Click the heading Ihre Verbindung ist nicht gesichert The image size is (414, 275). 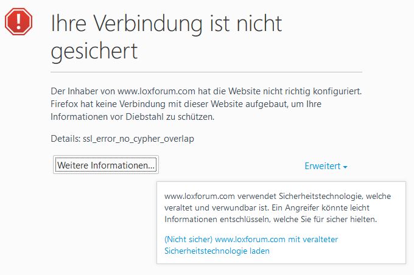point(166,37)
